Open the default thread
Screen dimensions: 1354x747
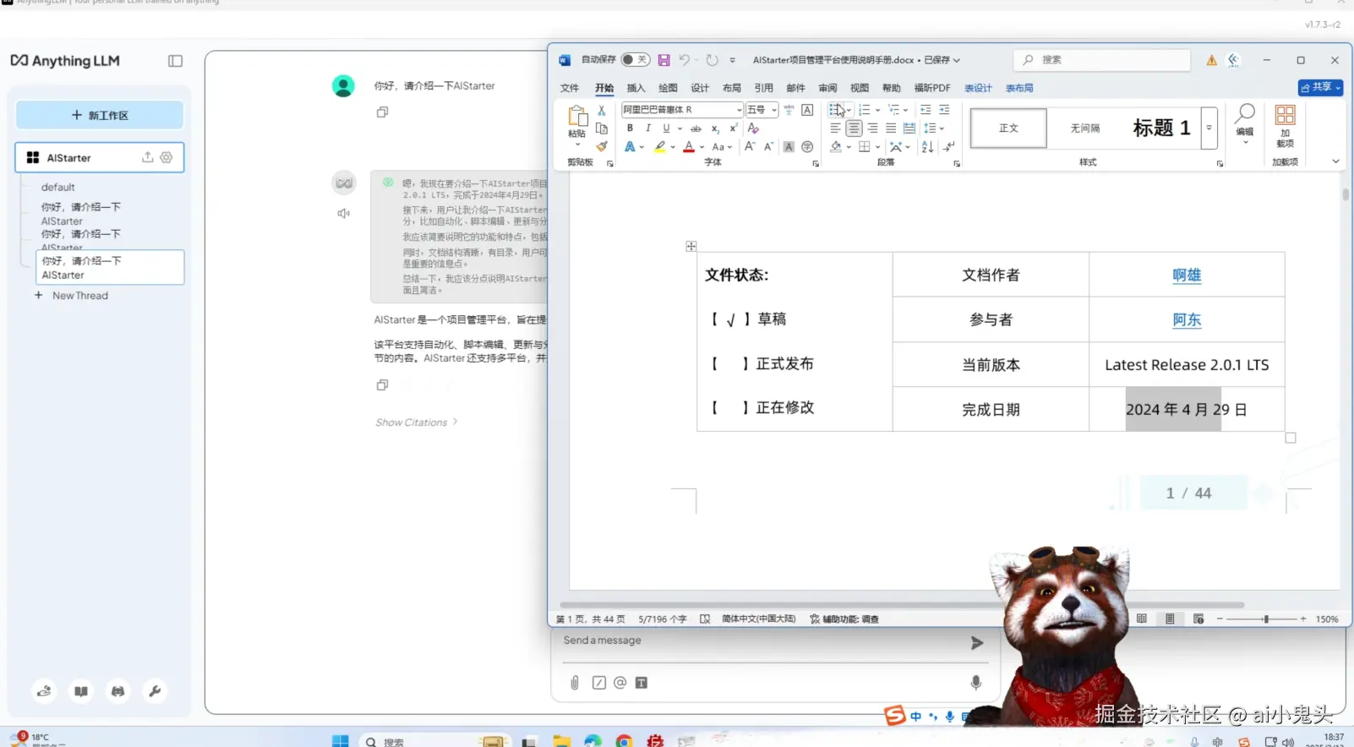point(58,188)
